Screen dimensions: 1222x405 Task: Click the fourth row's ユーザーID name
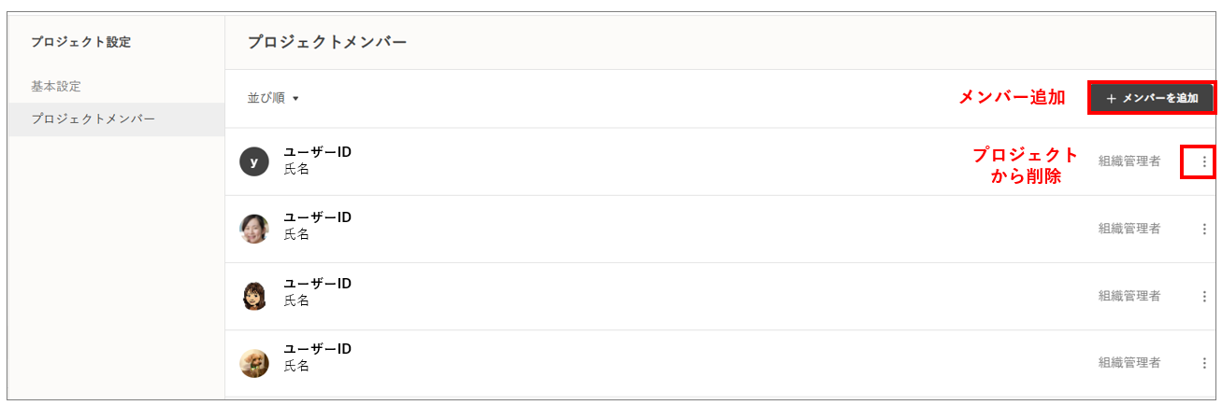click(x=318, y=349)
